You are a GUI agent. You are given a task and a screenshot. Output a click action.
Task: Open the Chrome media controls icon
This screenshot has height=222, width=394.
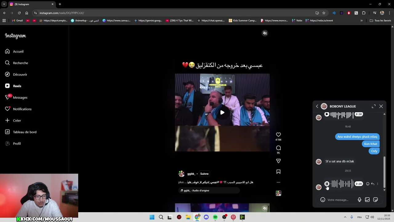pos(375,13)
